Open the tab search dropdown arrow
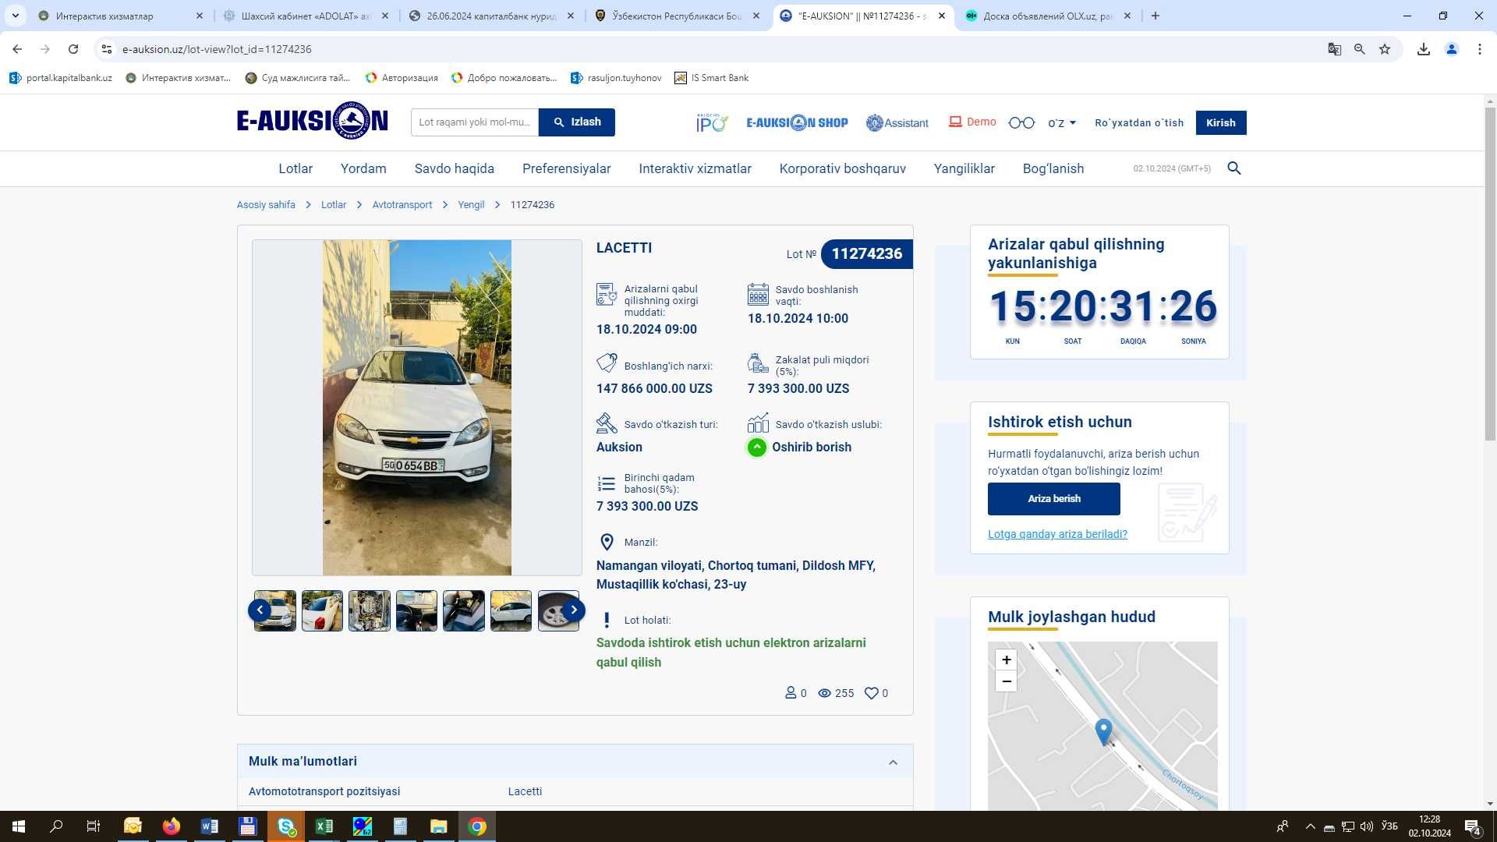The image size is (1497, 842). click(x=15, y=16)
